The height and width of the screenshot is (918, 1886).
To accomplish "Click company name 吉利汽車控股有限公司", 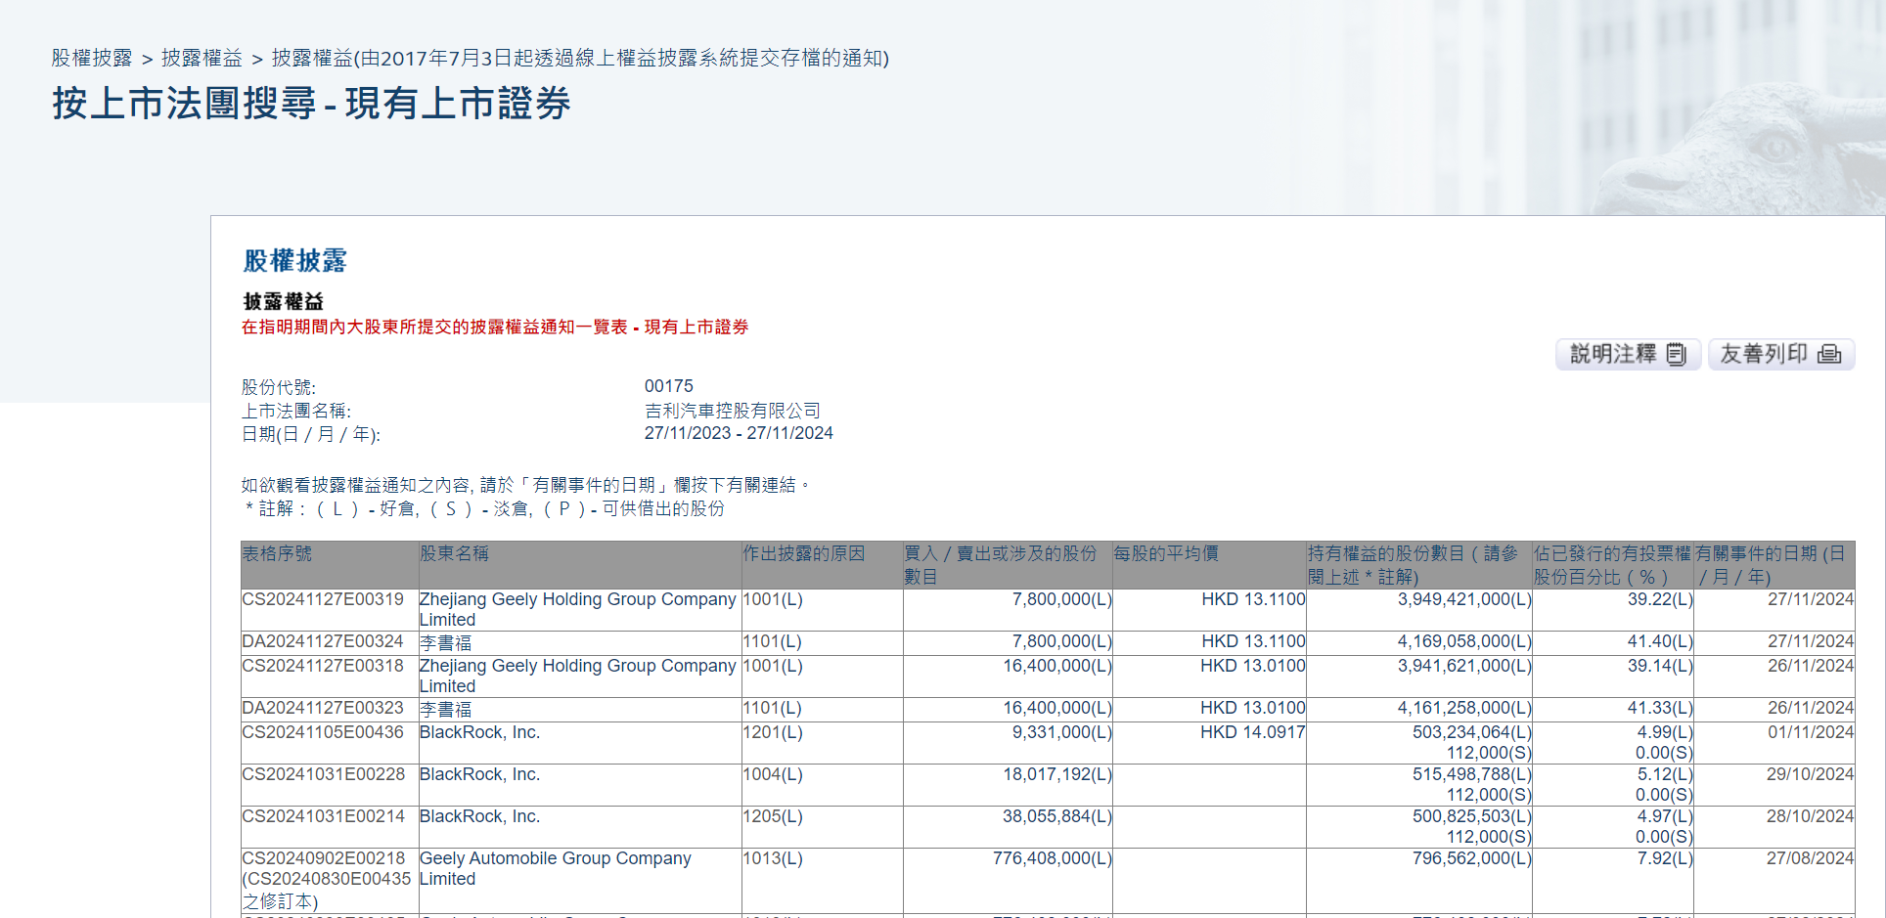I will [733, 411].
